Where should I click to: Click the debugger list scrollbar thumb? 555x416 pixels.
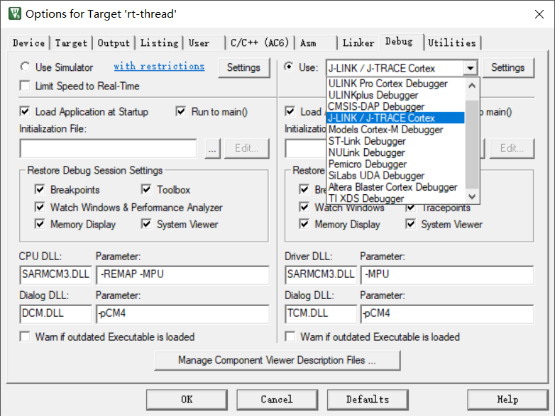(472, 144)
